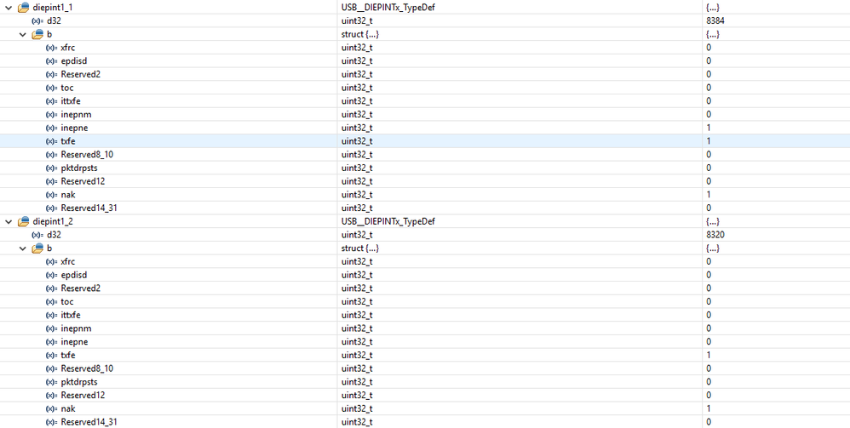This screenshot has width=850, height=428.
Task: Click the value 0 of inepne in diepint1_2
Action: pyautogui.click(x=709, y=341)
